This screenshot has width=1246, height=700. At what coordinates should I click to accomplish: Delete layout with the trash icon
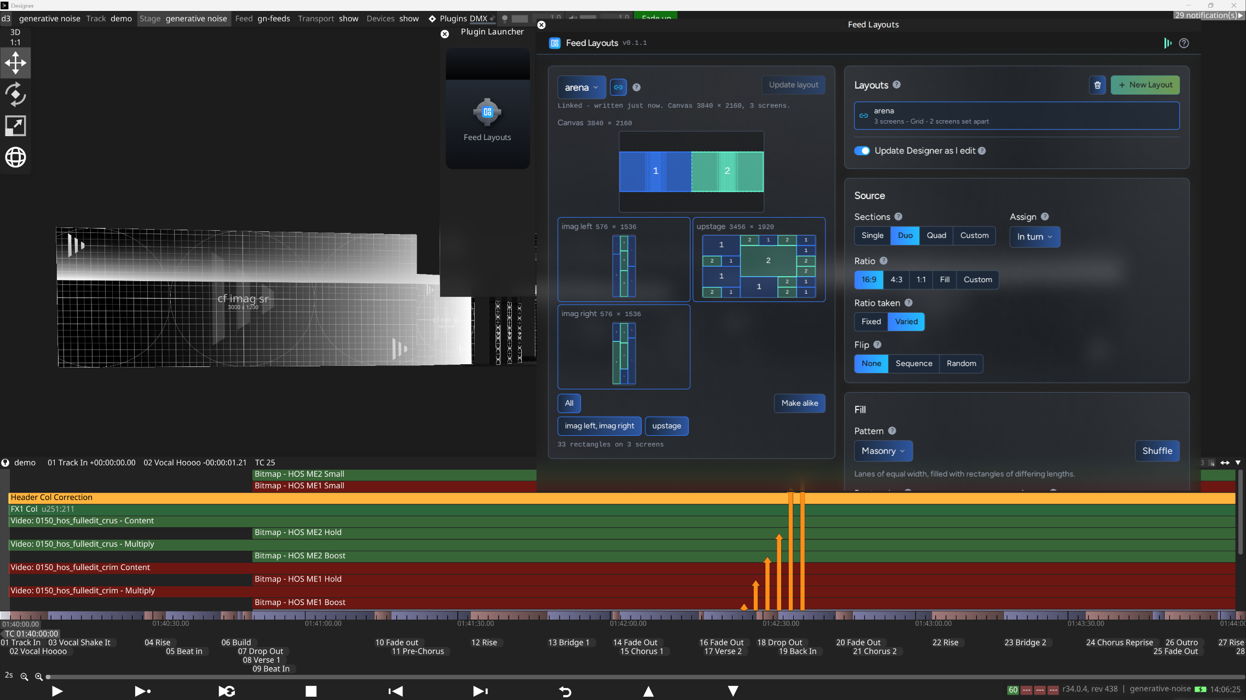pos(1097,85)
